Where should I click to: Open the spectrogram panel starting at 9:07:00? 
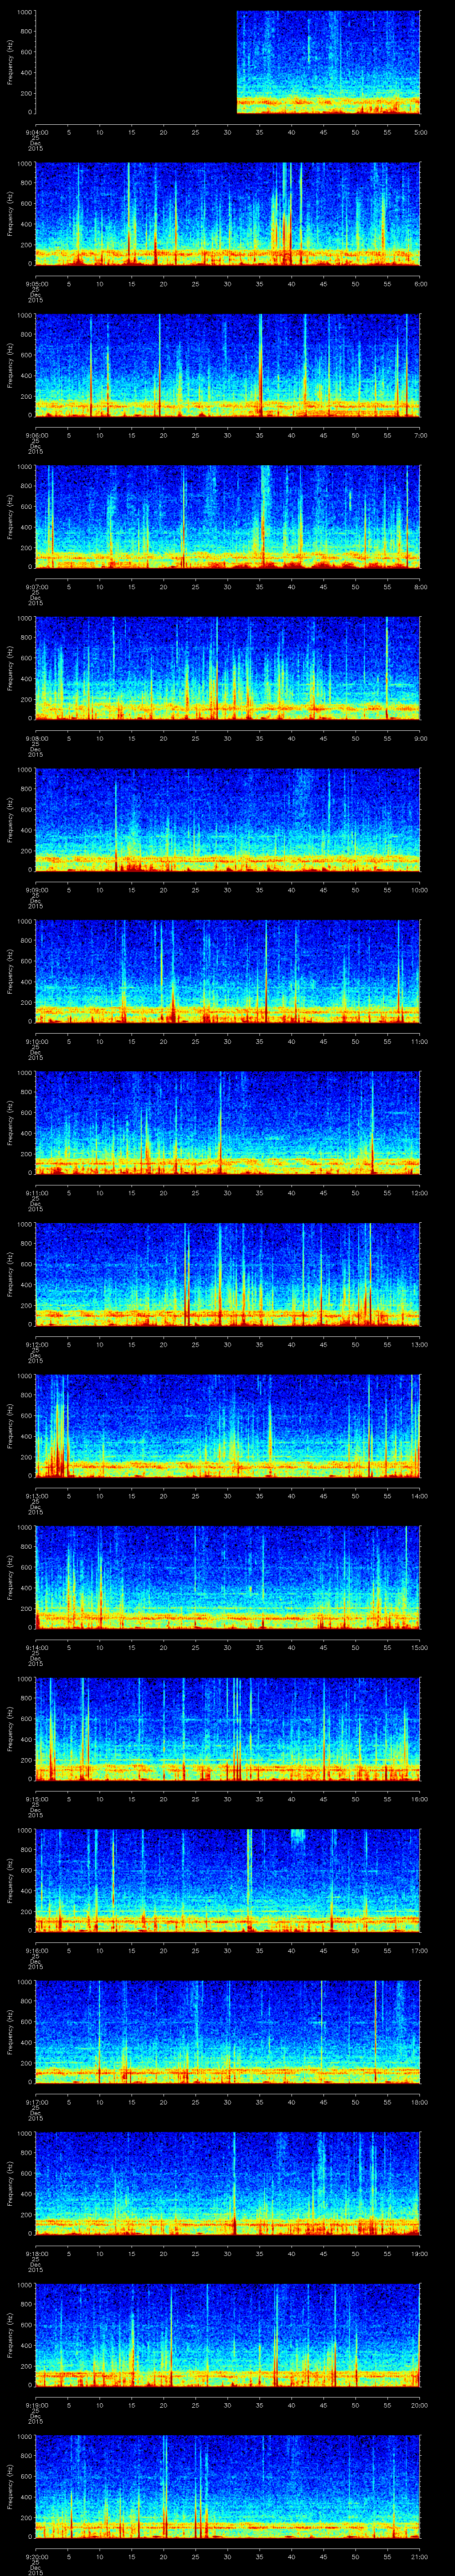[228, 516]
